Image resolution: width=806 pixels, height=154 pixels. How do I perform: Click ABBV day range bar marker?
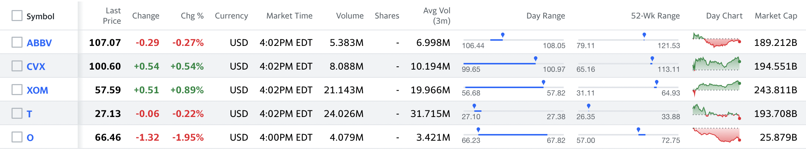[503, 36]
